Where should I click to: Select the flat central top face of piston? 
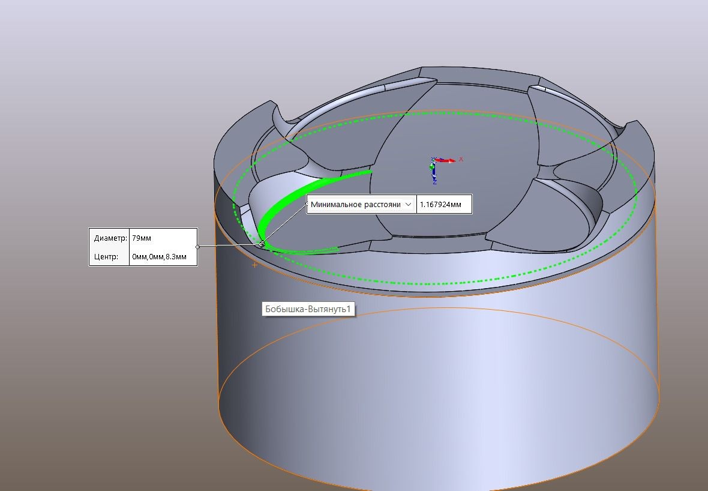(468, 132)
